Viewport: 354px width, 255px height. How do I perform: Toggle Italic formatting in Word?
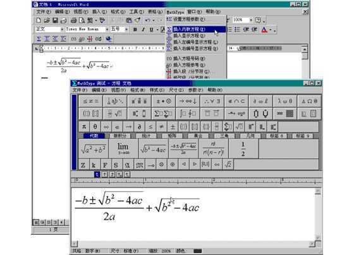coord(143,29)
